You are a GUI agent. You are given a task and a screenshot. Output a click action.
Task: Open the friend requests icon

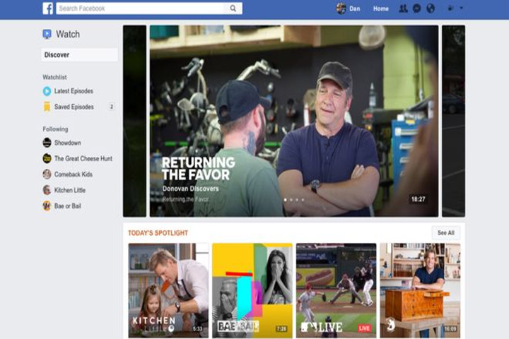[403, 8]
